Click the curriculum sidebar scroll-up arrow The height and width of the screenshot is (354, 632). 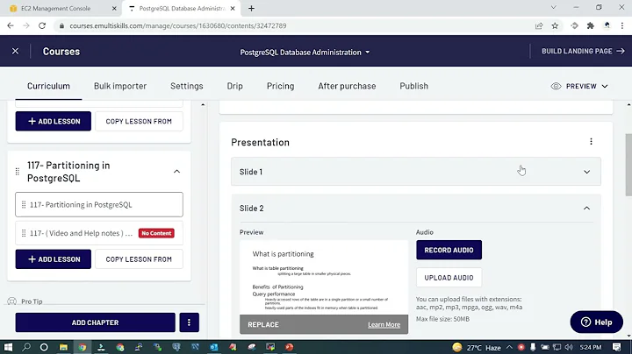(203, 104)
